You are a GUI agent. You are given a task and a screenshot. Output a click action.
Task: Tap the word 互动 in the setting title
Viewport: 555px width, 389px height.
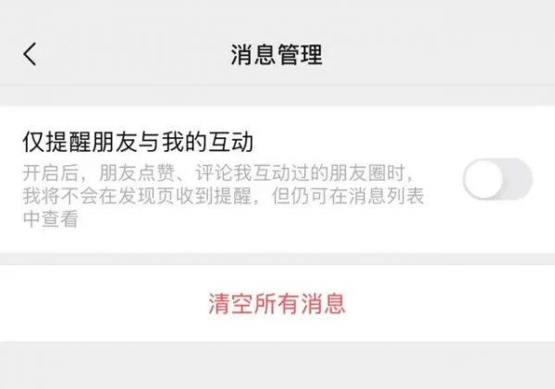coord(230,142)
